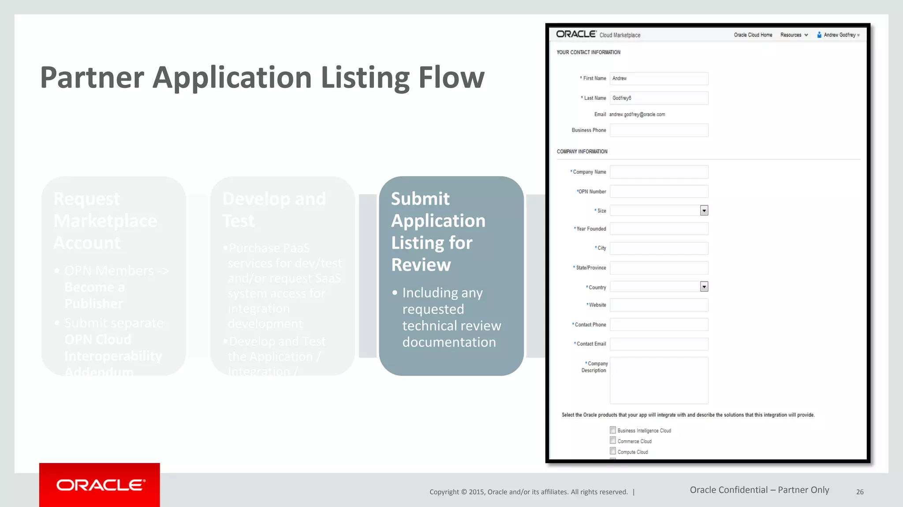Click the Company Description text area

pyautogui.click(x=659, y=380)
